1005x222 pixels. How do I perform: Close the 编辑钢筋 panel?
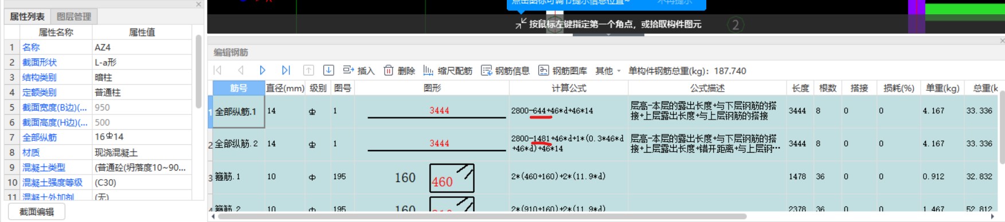click(1002, 41)
